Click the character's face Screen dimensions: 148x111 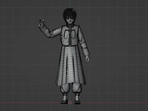tap(70, 20)
